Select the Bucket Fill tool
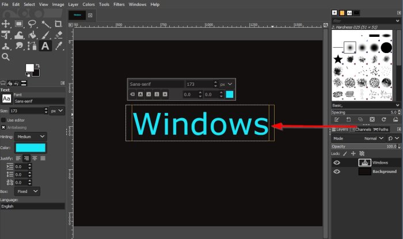The height and width of the screenshot is (239, 403). 32,35
